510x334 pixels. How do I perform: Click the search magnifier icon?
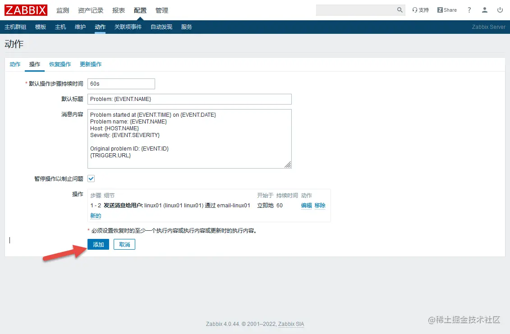(400, 10)
